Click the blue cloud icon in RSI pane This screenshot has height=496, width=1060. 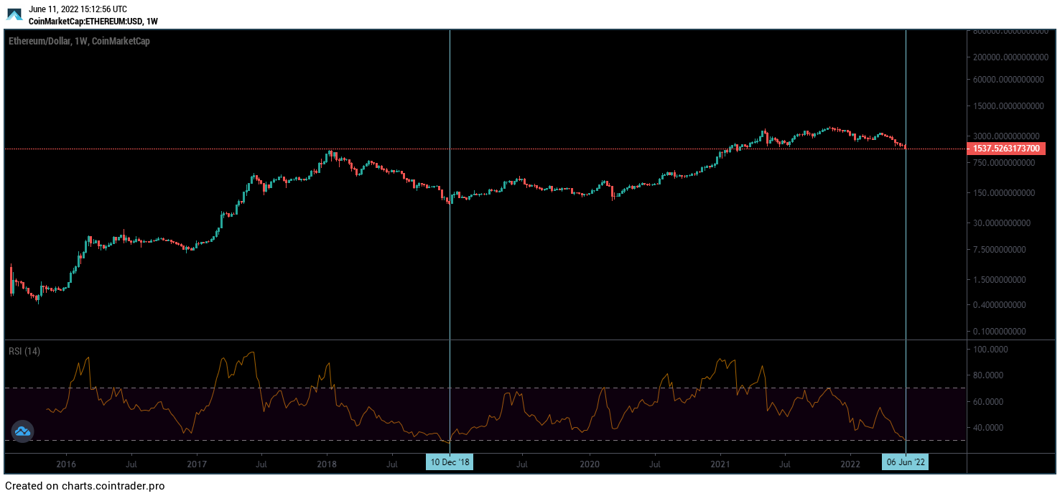(22, 431)
